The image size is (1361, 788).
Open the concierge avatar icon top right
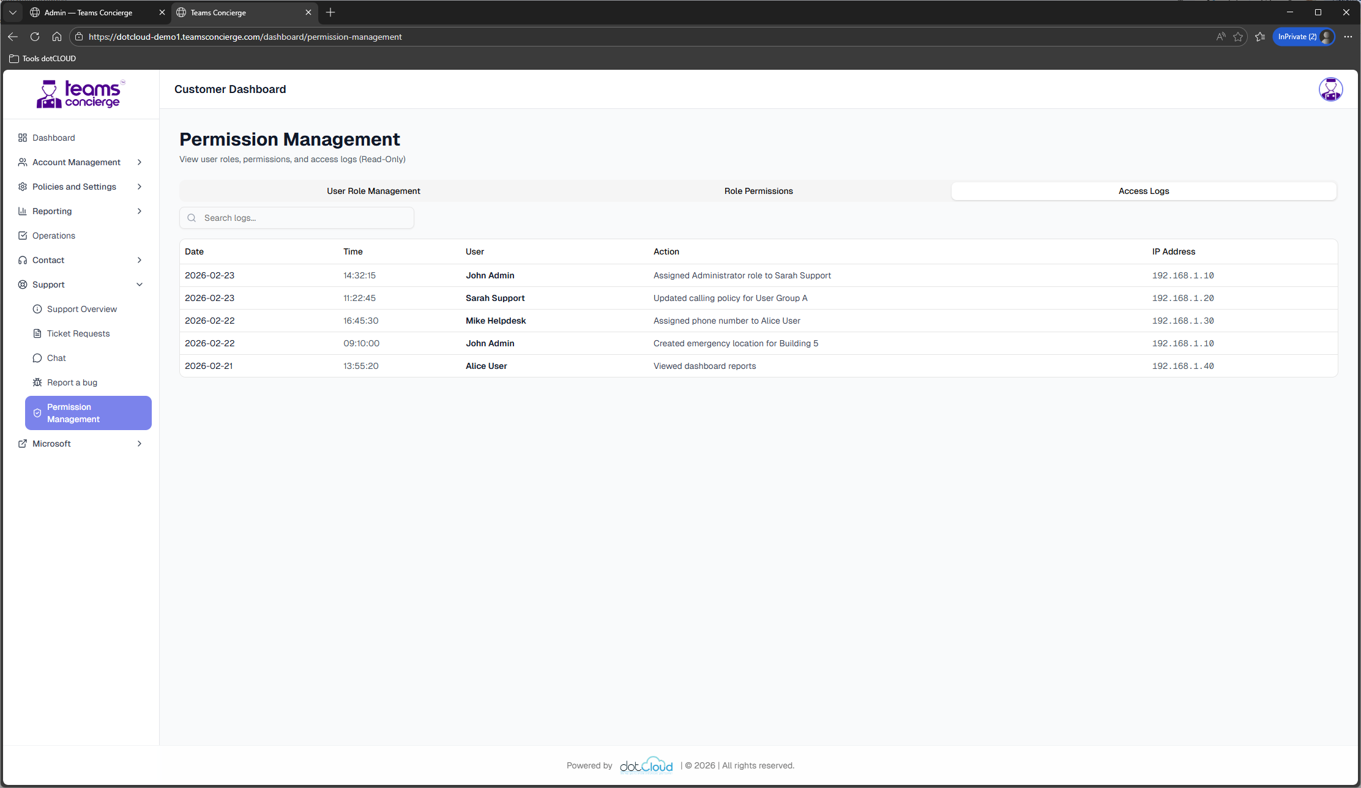[1330, 89]
